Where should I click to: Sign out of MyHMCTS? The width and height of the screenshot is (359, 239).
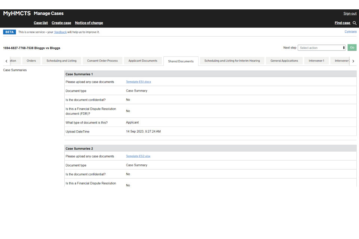click(350, 13)
